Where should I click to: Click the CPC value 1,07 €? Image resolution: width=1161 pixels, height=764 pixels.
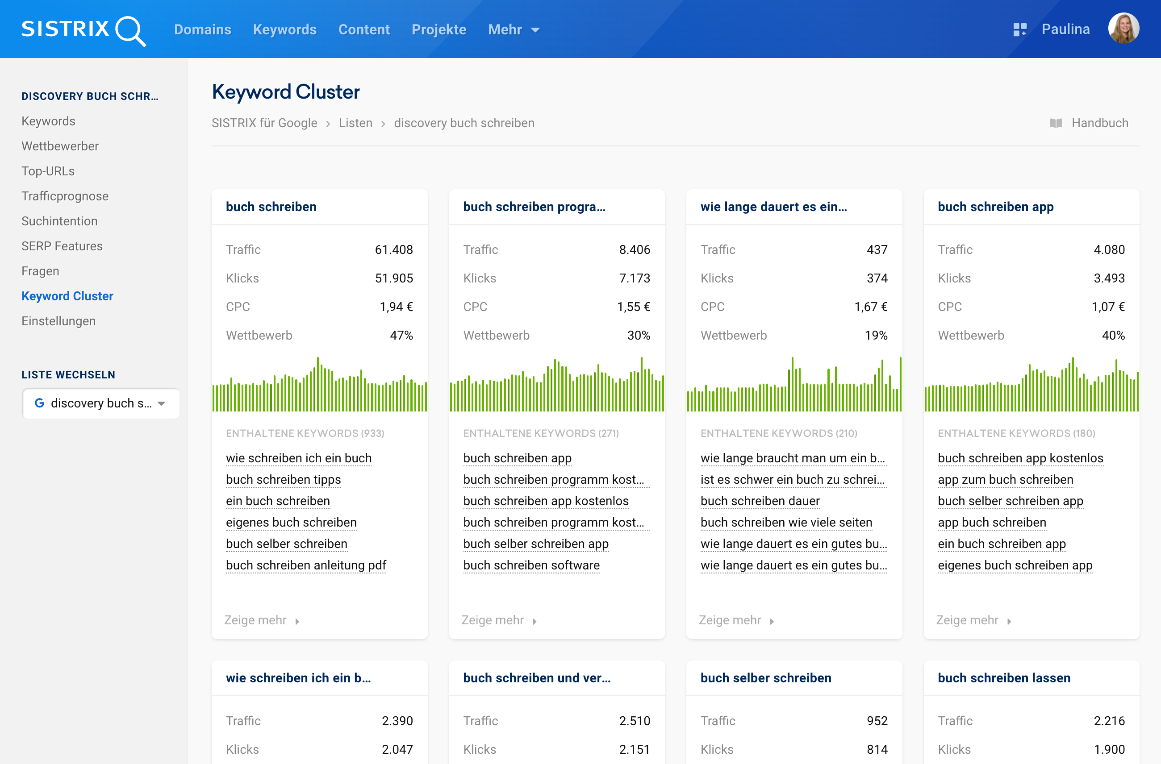click(x=1108, y=307)
